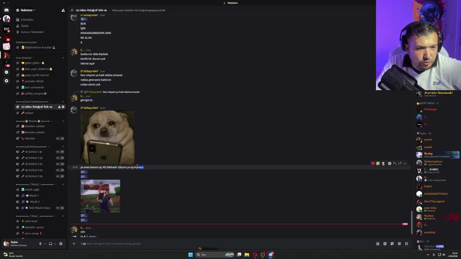
Task: Open Sunucu Takviyeleri in sidebar
Action: tap(32, 32)
